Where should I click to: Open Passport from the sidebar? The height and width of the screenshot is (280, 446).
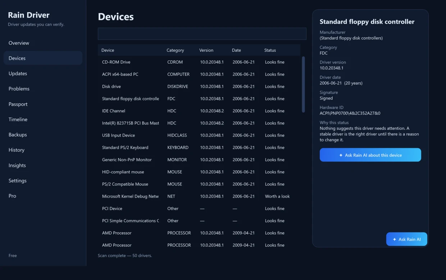pyautogui.click(x=43, y=104)
